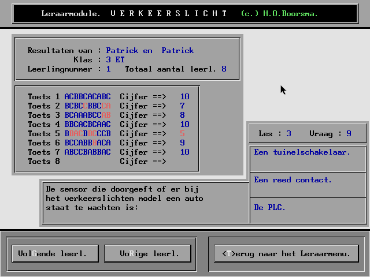Click the Toets 2 answer string BCBCCBBCCA
370x277 pixels.
[87, 106]
